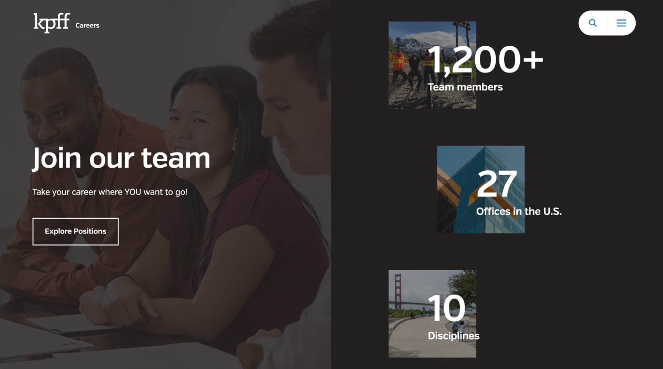Click the Careers label beside logo
663x369 pixels.
pos(87,25)
